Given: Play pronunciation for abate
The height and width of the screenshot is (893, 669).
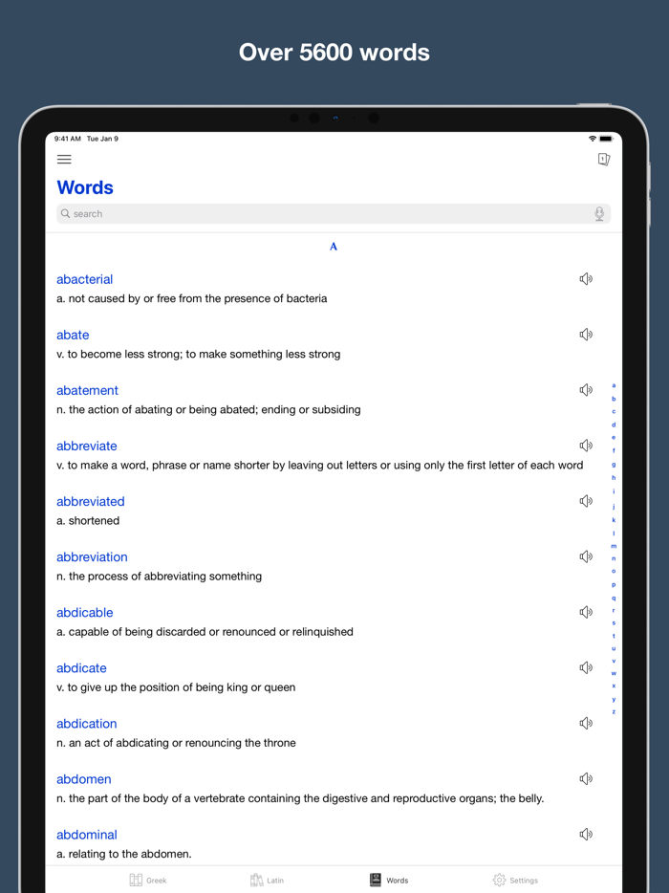Looking at the screenshot, I should pyautogui.click(x=586, y=335).
